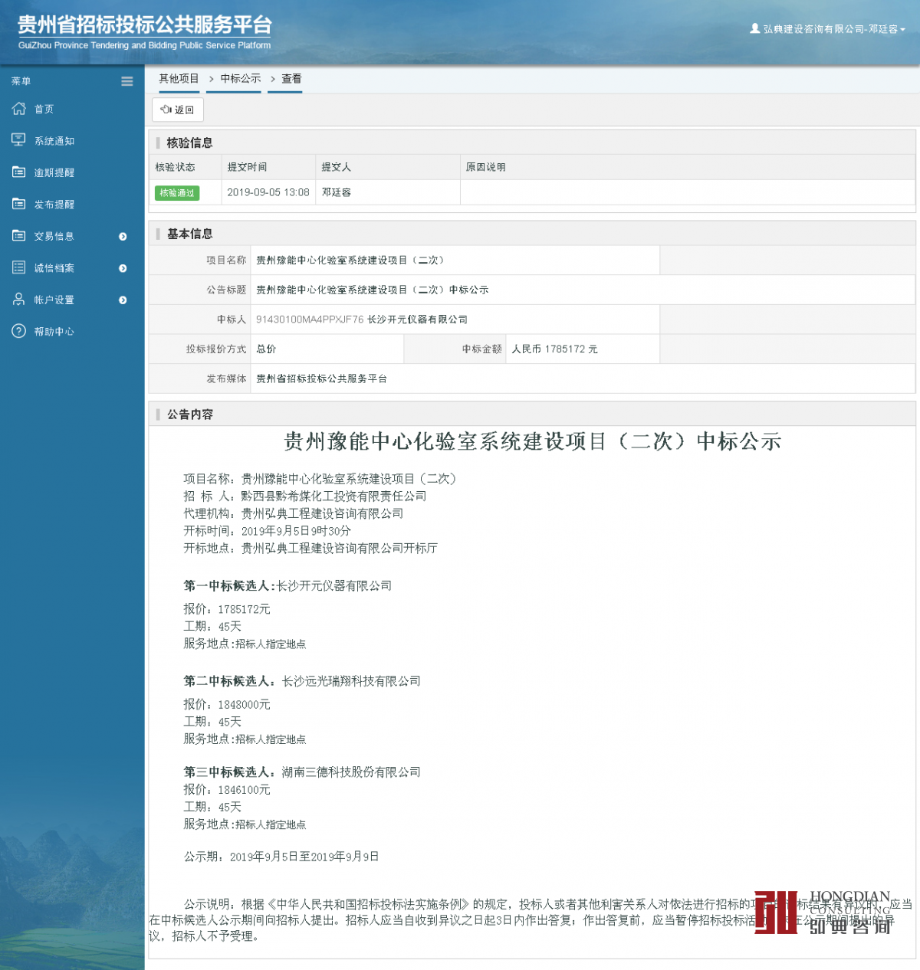Click the list icon beside 发布提醒

[x=19, y=204]
